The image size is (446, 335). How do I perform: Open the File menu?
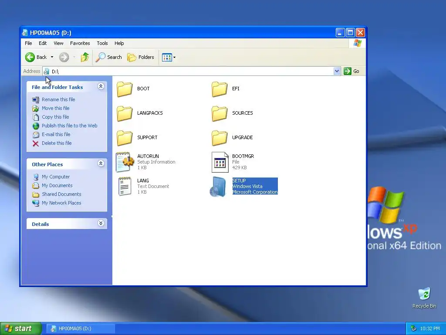28,43
